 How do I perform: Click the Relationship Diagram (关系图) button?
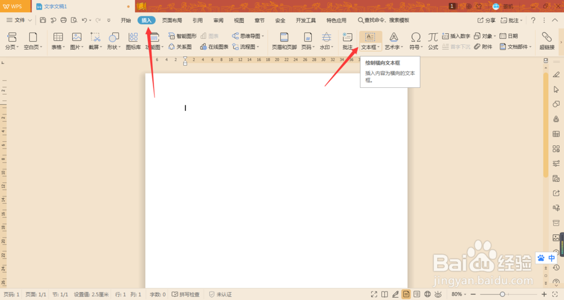pyautogui.click(x=180, y=47)
